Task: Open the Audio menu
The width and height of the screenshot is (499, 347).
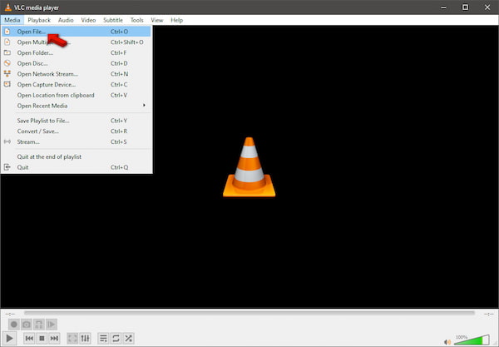Action: pos(66,20)
